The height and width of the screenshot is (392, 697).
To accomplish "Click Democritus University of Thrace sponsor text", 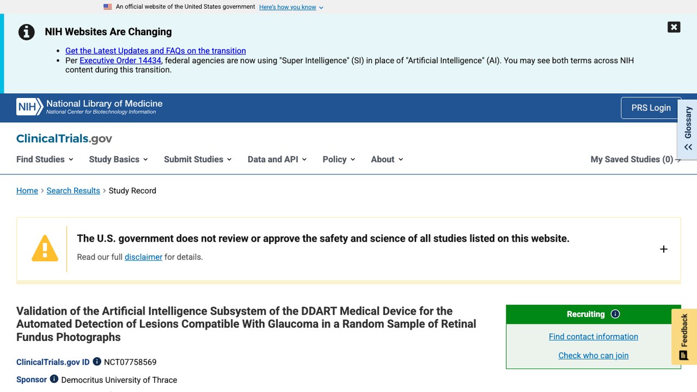I will point(119,380).
